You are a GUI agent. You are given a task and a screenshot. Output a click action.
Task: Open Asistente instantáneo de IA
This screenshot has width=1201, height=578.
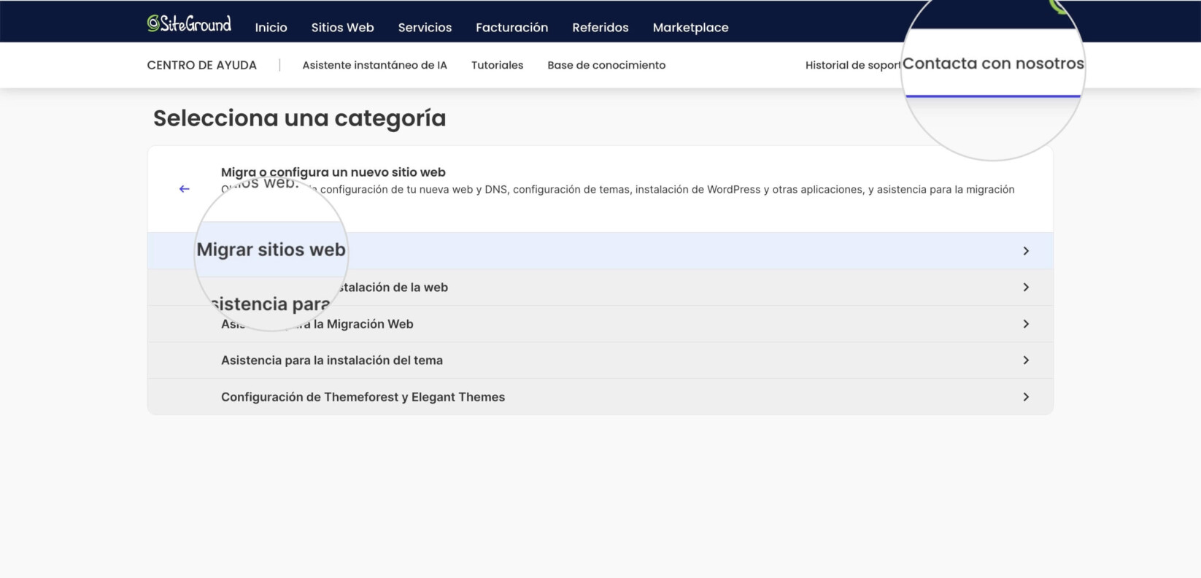[x=374, y=65]
